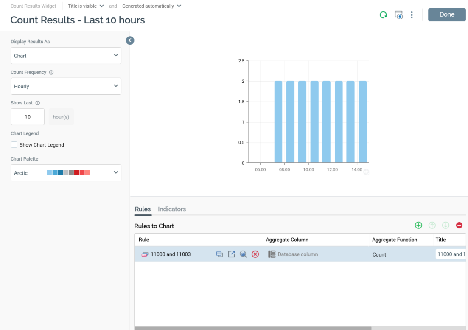
Task: Click the green refresh icon
Action: [383, 15]
